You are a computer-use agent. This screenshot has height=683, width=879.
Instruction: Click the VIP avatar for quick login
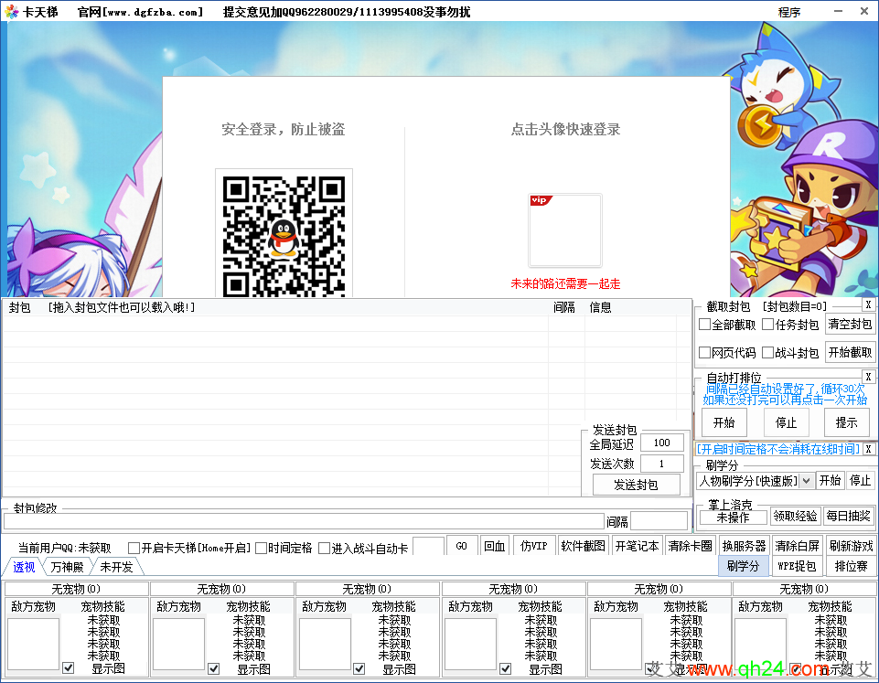point(564,230)
